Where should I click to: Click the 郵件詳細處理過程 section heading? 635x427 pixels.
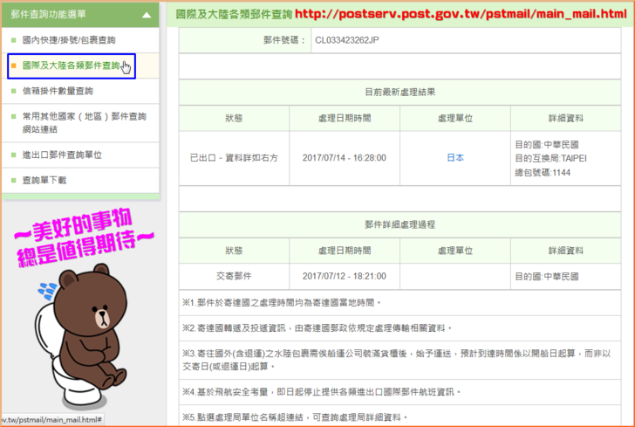[x=399, y=224]
